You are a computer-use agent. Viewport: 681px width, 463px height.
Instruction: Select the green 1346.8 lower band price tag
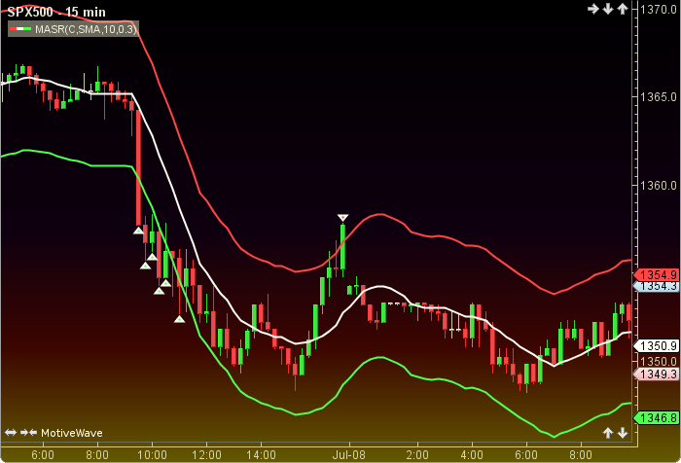[657, 418]
